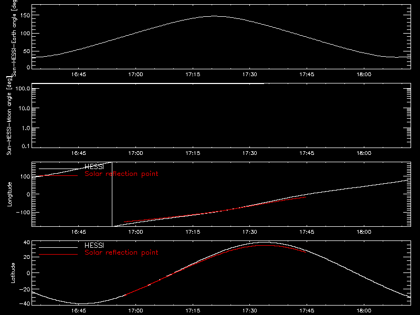Click the 0.1 tick on the Moon angle plot
The width and height of the screenshot is (420, 315).
(26, 146)
